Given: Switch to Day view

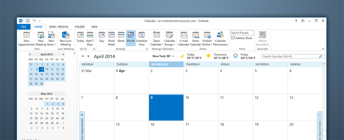Looking at the screenshot, I should (102, 37).
